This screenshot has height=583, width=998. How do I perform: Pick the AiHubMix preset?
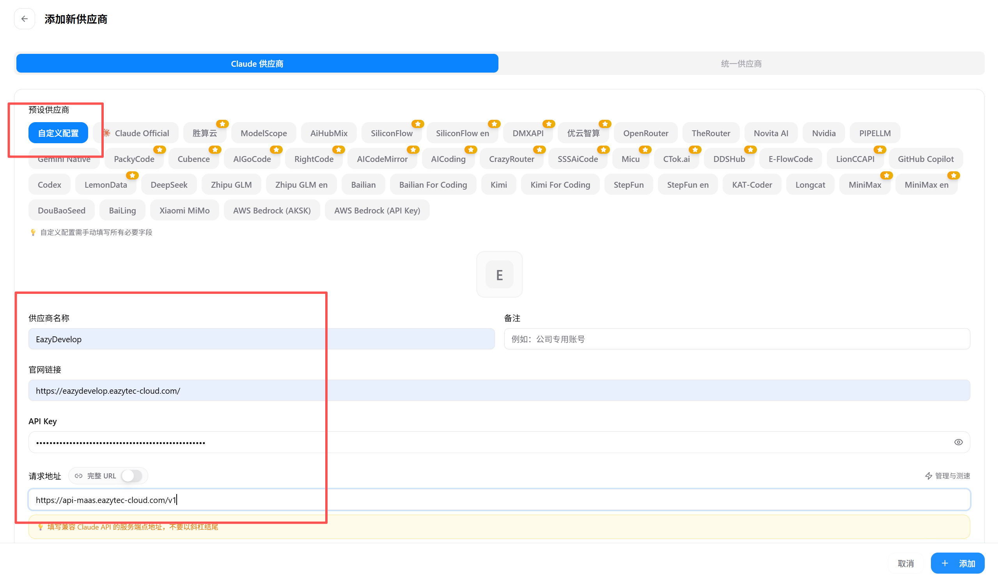[x=329, y=133]
